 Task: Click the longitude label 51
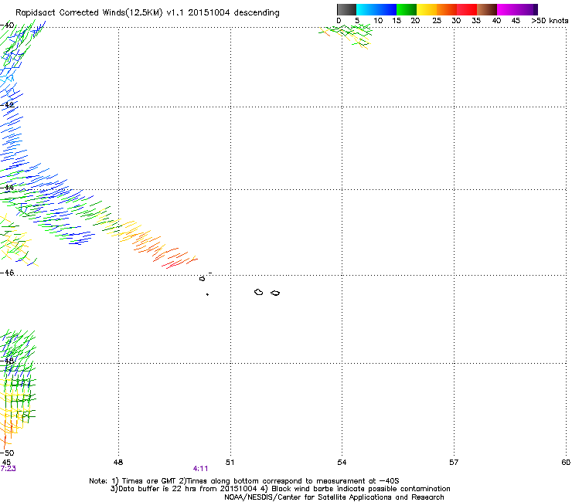(x=230, y=463)
